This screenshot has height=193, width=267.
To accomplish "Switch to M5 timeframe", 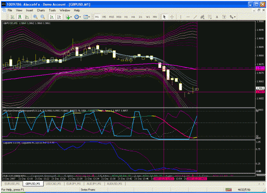I will (x=104, y=17).
